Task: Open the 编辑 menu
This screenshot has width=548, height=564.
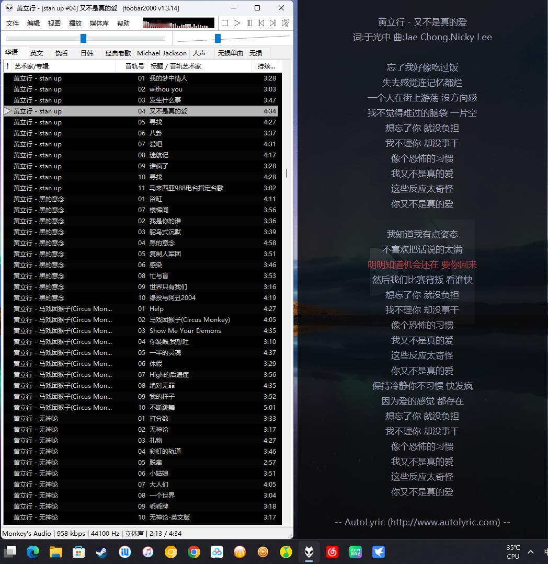Action: pyautogui.click(x=33, y=24)
